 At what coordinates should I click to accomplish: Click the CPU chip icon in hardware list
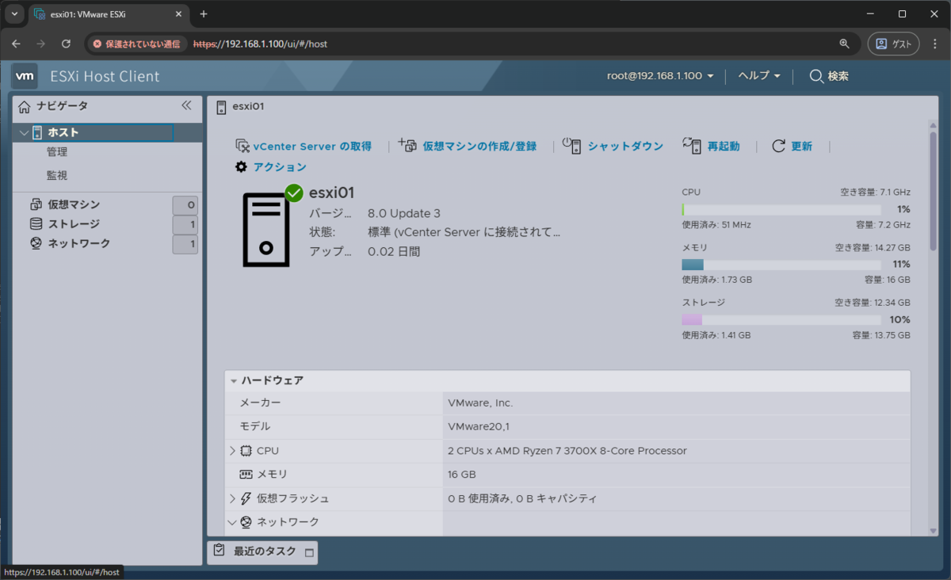tap(246, 451)
